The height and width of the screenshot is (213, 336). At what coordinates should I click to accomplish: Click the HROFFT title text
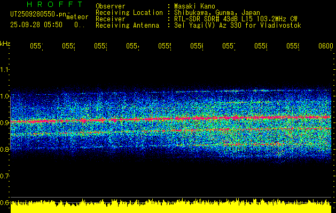(x=55, y=4)
